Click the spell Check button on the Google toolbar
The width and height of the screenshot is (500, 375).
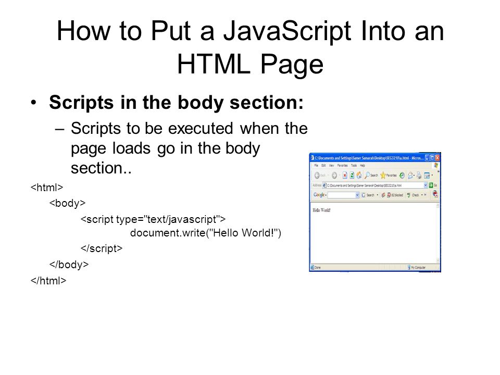[x=413, y=195]
